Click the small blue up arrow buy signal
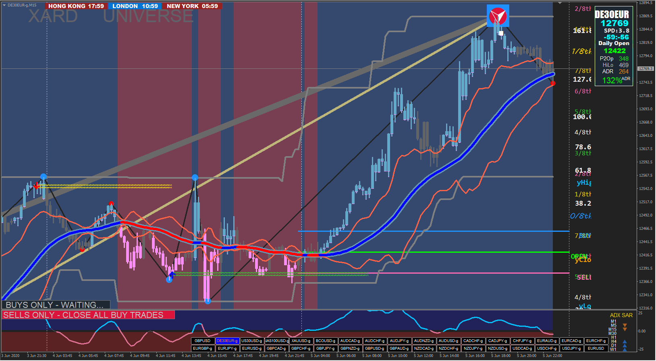Viewport: 656px width, 361px height. [172, 275]
